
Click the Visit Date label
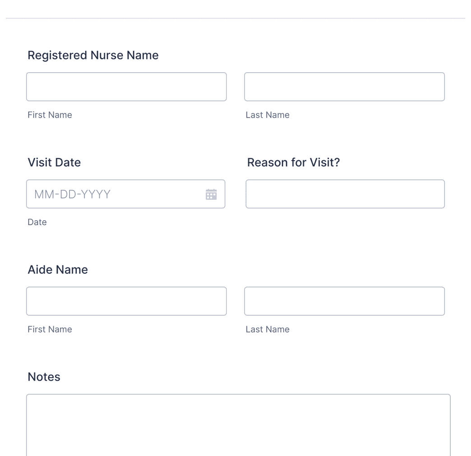[54, 162]
